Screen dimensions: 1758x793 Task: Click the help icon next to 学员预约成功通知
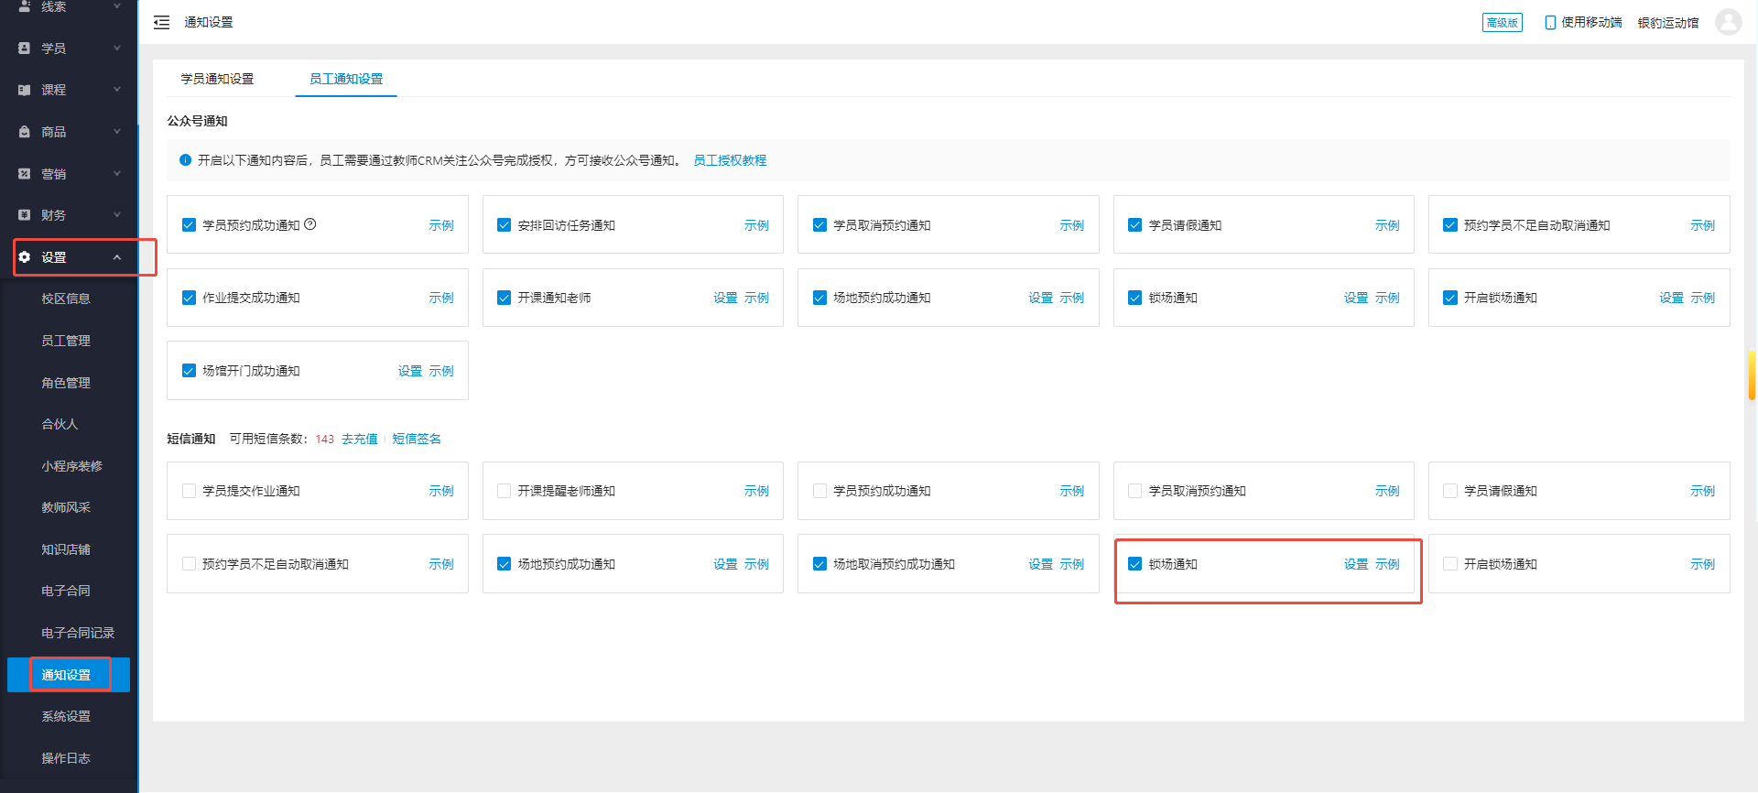(310, 224)
